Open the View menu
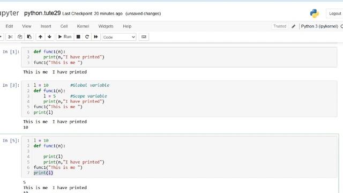Screen dimensions: 343x193 [x=27, y=26]
